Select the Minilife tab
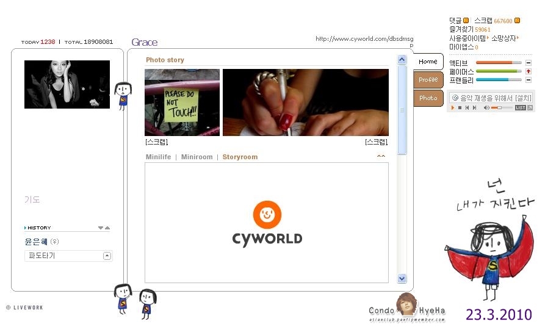 (158, 157)
